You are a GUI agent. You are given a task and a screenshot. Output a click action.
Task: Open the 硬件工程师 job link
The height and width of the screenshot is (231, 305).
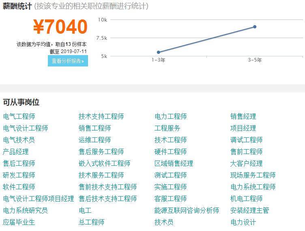click(171, 152)
